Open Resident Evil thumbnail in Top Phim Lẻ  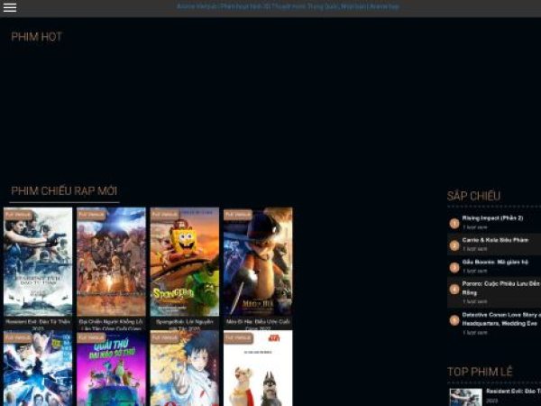tap(466, 397)
